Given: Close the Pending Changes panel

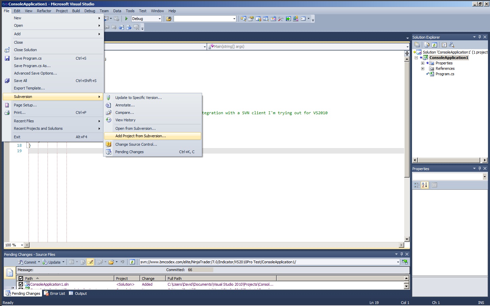Looking at the screenshot, I should pos(407,254).
